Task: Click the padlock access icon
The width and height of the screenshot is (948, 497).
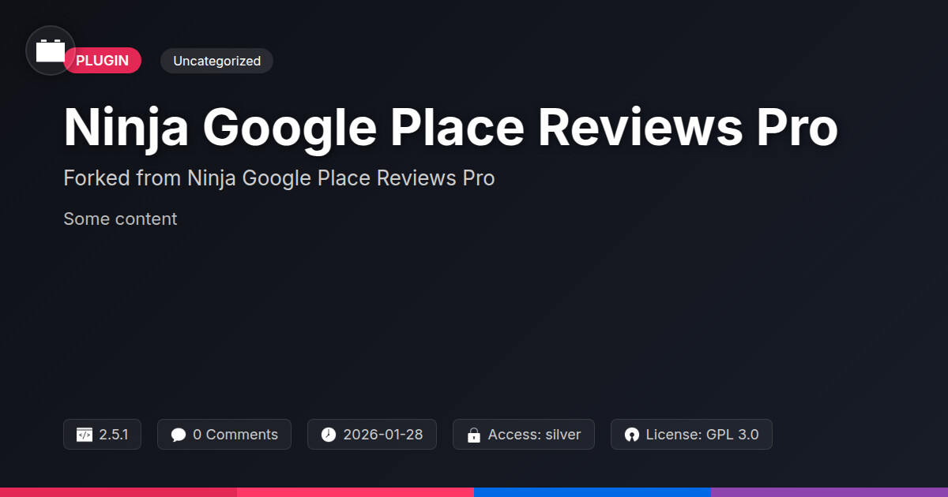Action: pos(474,435)
